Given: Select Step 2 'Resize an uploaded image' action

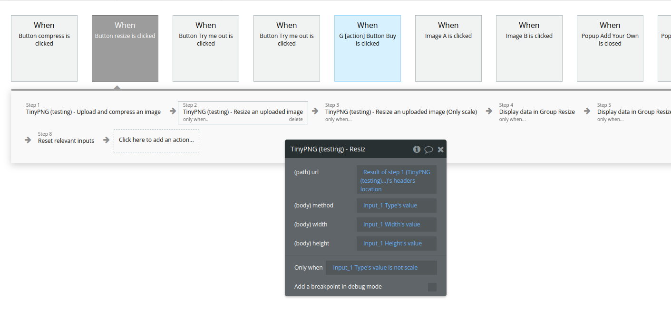Looking at the screenshot, I should click(x=243, y=112).
